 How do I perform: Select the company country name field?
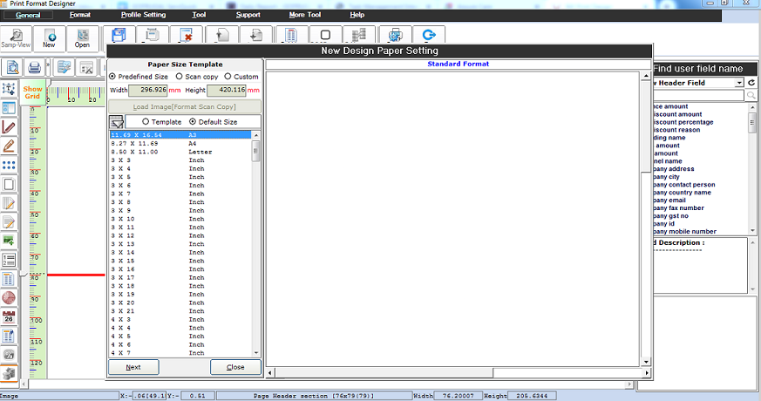tap(682, 193)
